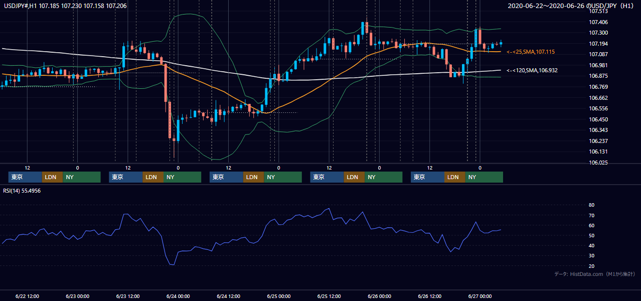The width and height of the screenshot is (641, 301).
Task: Click the rightmost LDN session box
Action: [455, 177]
